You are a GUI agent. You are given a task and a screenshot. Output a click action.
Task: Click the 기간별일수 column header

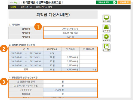pos(52,49)
